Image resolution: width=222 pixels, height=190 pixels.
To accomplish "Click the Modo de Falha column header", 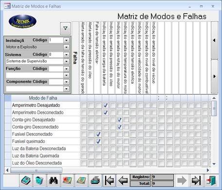I will [x=43, y=98].
